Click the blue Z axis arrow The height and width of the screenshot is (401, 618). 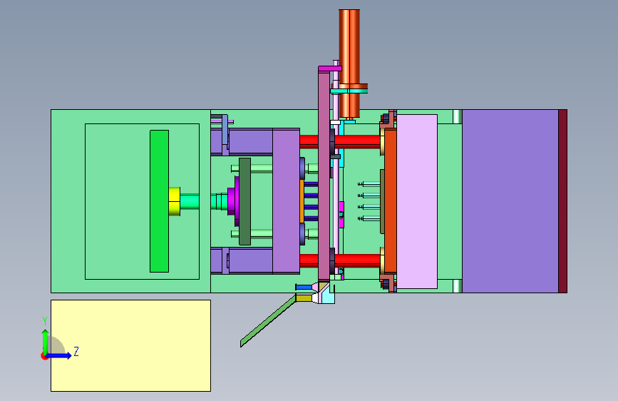pyautogui.click(x=59, y=355)
